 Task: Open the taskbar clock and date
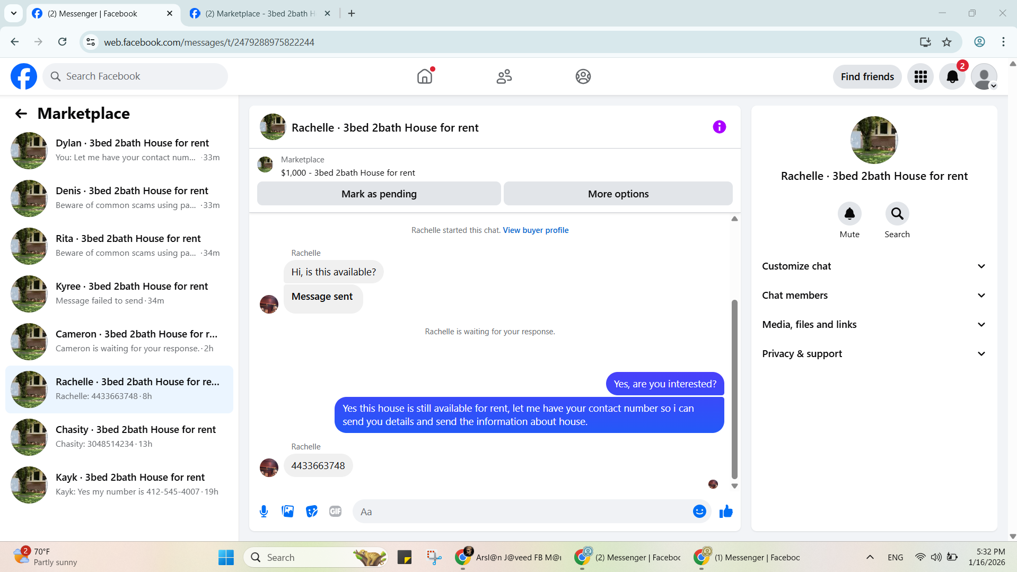click(x=986, y=557)
